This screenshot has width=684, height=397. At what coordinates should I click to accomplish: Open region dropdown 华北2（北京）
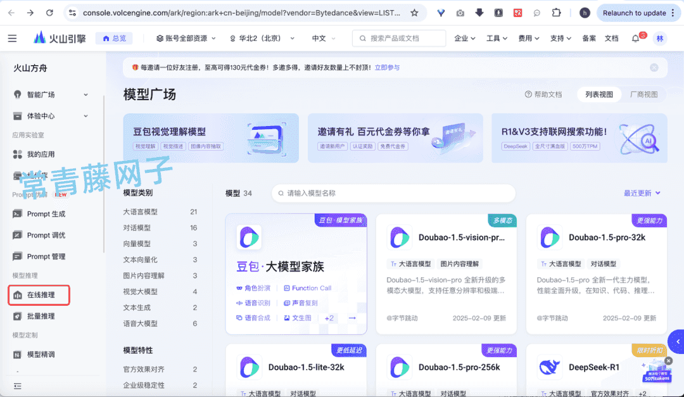coord(262,39)
